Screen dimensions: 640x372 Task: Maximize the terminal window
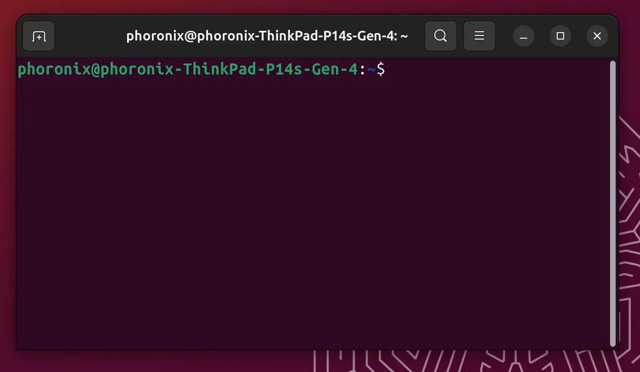[560, 35]
